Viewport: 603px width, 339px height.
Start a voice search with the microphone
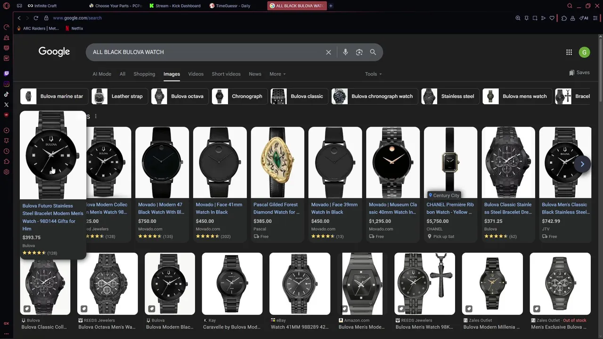(x=345, y=52)
